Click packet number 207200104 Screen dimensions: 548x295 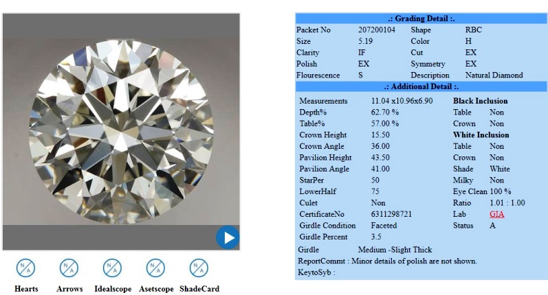click(377, 30)
